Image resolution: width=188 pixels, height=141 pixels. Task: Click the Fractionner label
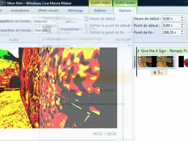[x=70, y=29]
